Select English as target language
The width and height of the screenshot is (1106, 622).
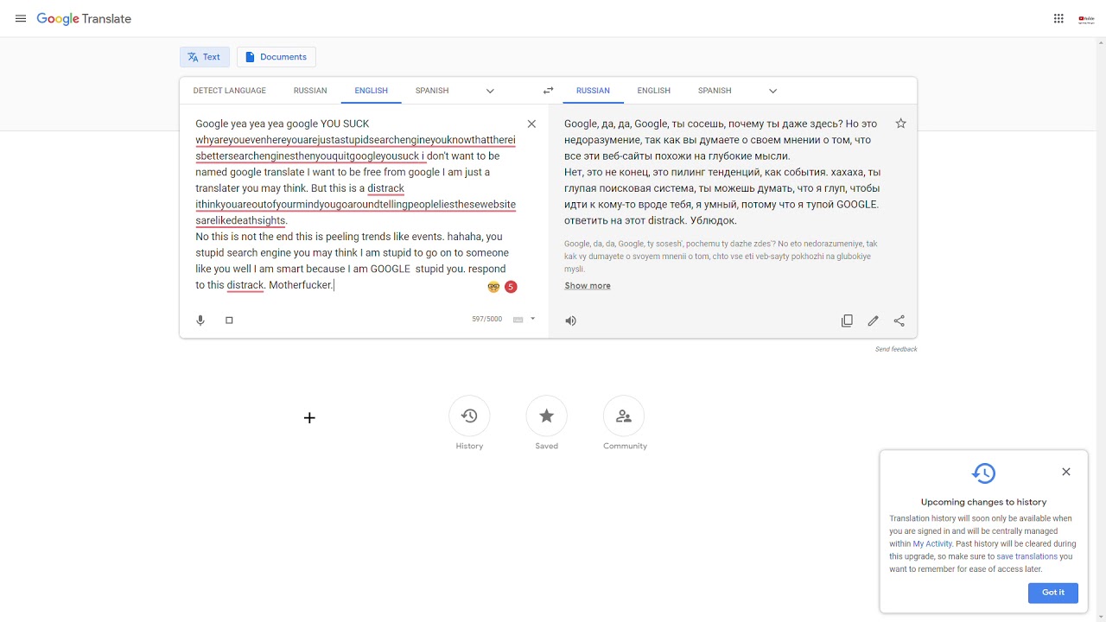click(x=654, y=91)
